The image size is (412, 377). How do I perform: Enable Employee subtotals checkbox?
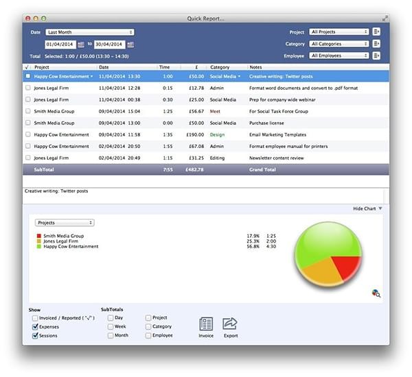[148, 336]
